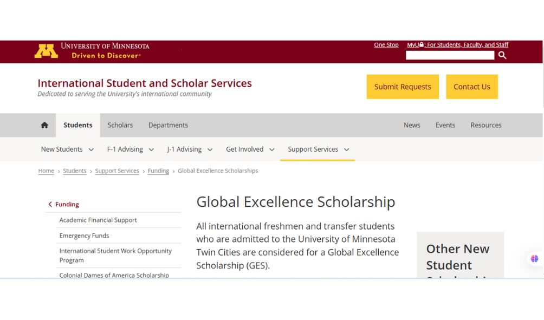Click the Other New Student heading
Viewport: 544px width, 320px height.
[x=458, y=257]
